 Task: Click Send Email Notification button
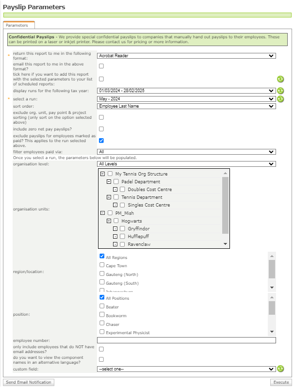click(x=29, y=382)
